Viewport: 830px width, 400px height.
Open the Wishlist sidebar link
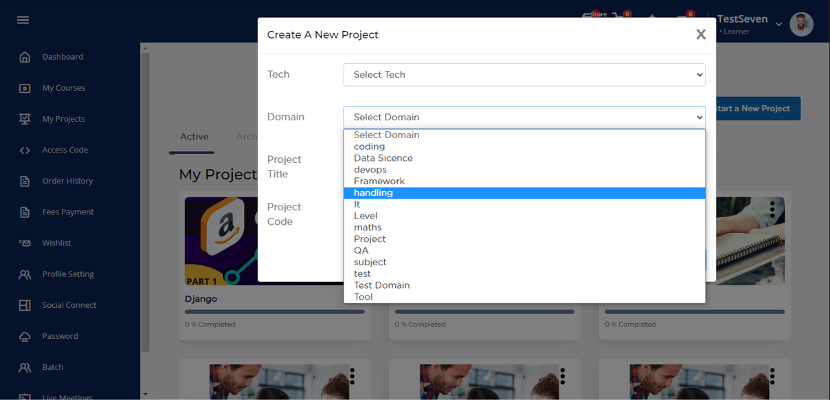(56, 243)
